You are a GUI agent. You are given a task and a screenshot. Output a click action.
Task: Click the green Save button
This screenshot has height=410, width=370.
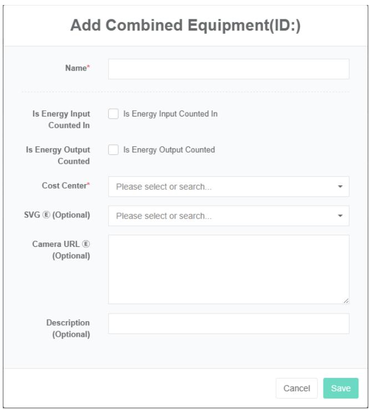coord(341,388)
